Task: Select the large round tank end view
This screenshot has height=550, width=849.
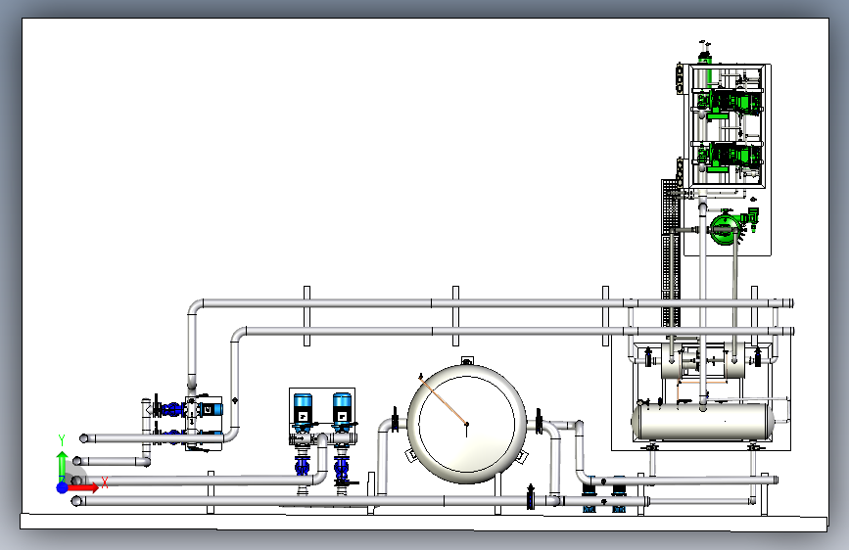Action: tap(467, 424)
